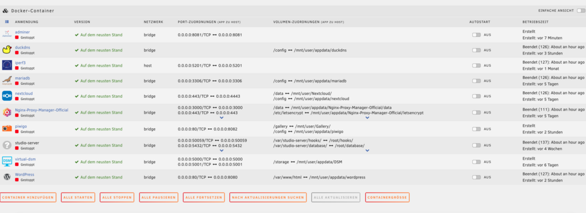Screen dimensions: 586x213
Task: Click the Version column header
Action: coord(82,22)
